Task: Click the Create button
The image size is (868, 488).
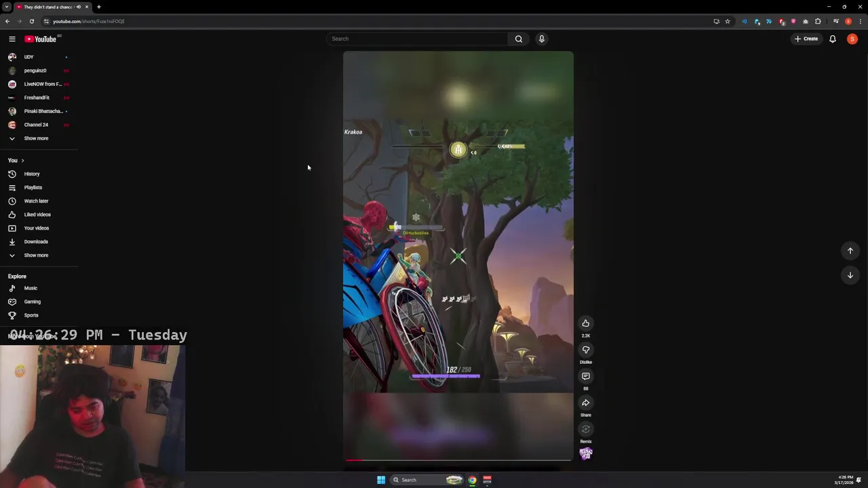Action: [806, 39]
